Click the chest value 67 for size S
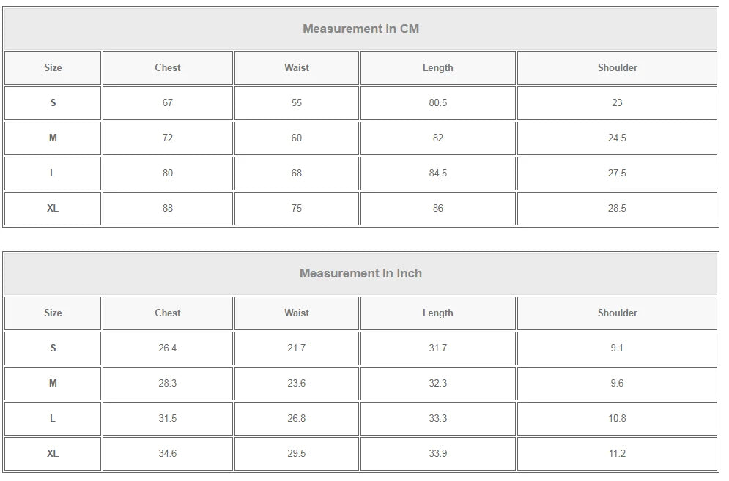Screen dimensions: 729x481 (x=168, y=103)
